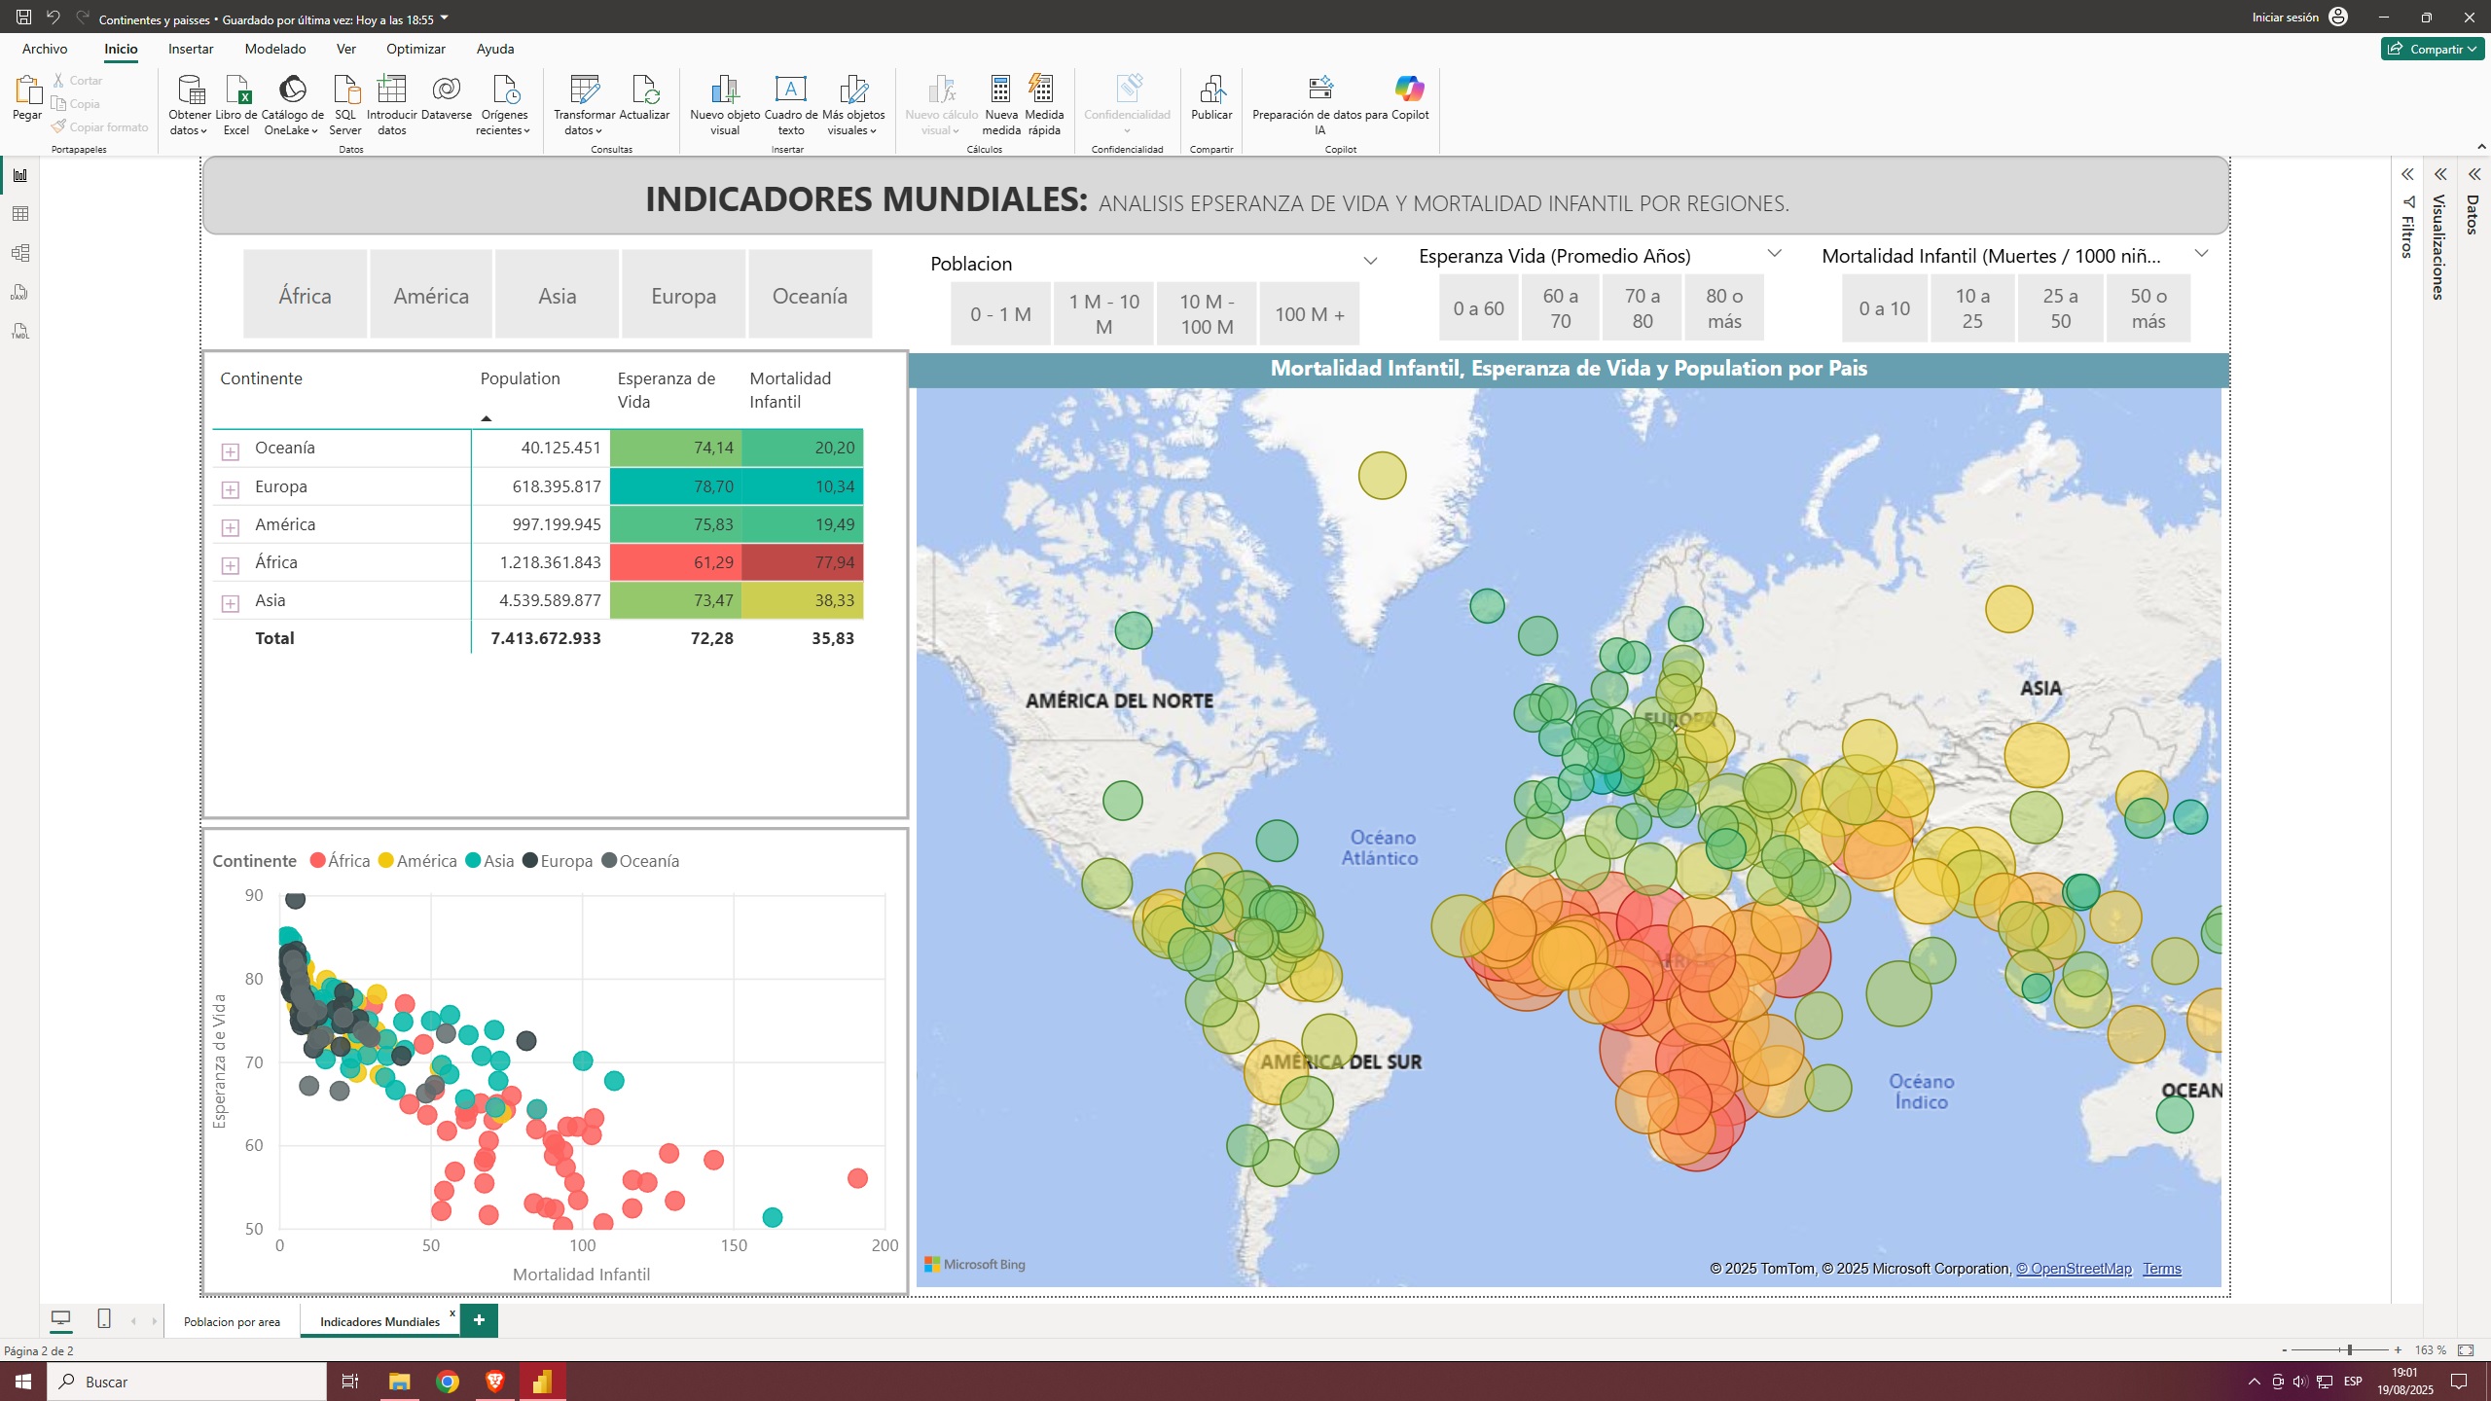
Task: Toggle the África continent slicer tile
Action: (305, 296)
